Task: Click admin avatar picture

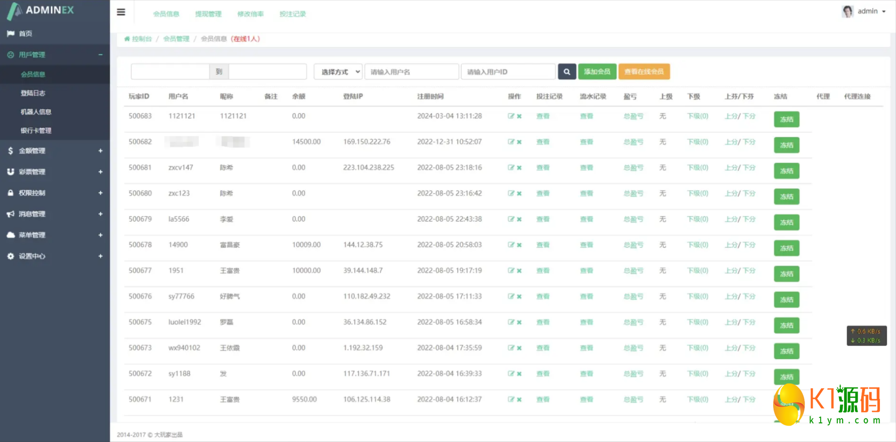Action: 847,11
